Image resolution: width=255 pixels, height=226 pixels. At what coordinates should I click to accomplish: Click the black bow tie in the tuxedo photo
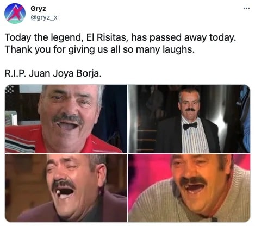coord(190,126)
